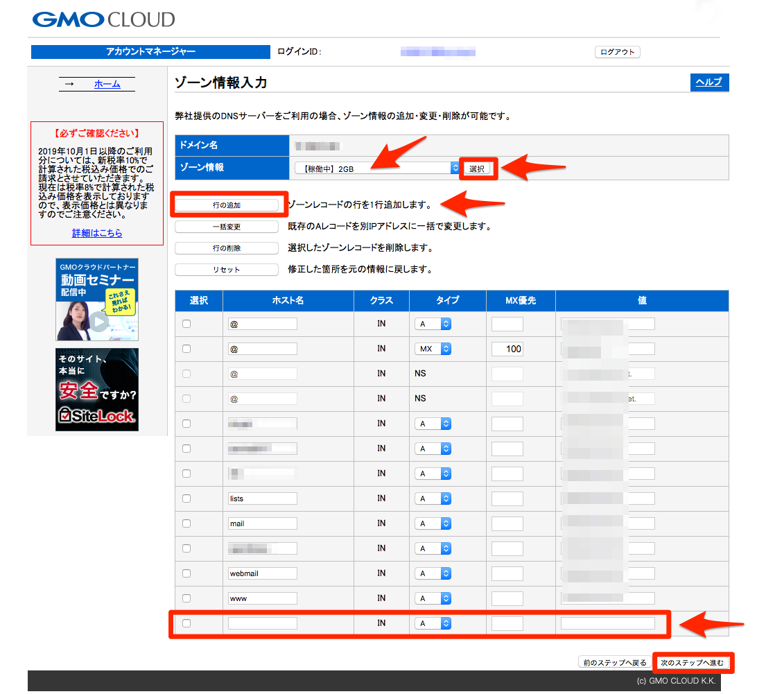
Task: Click the empty hostname field in last row
Action: pyautogui.click(x=262, y=623)
